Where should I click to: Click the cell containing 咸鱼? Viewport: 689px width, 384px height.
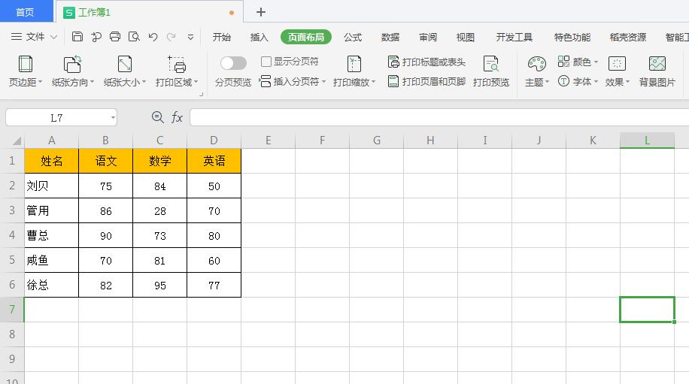pos(51,260)
